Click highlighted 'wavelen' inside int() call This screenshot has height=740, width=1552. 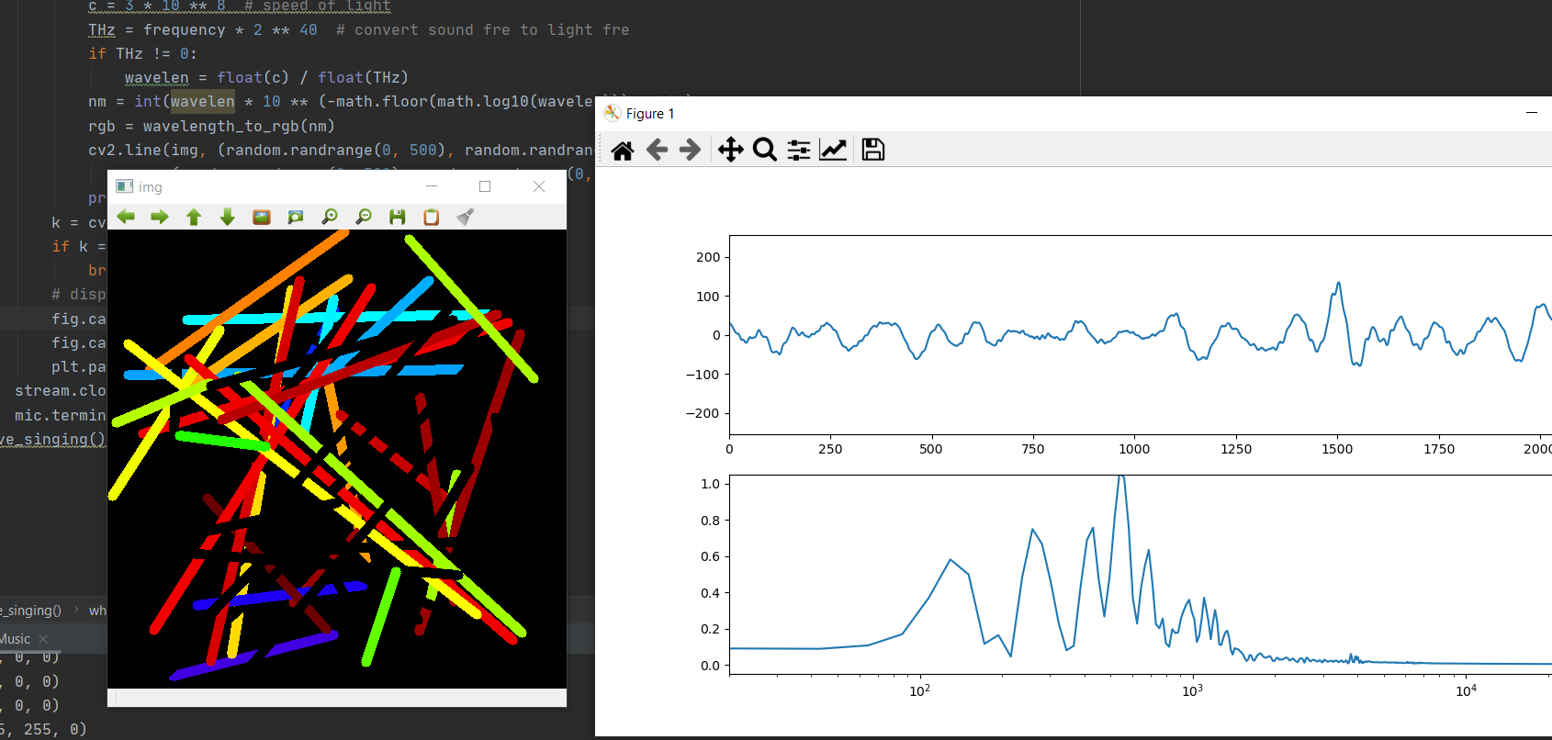point(203,102)
